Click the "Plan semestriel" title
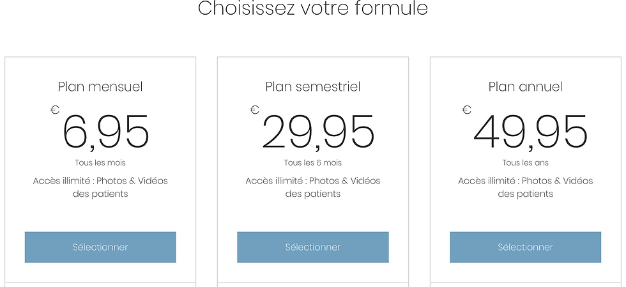Viewport: 626px width, 287px height. pos(313,87)
